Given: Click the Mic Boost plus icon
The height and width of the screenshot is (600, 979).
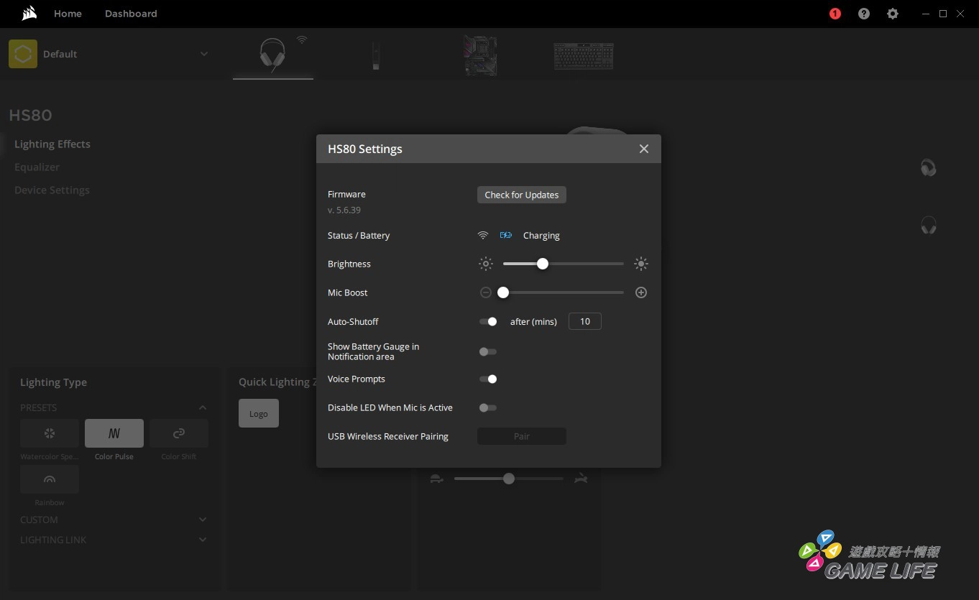Looking at the screenshot, I should [641, 292].
